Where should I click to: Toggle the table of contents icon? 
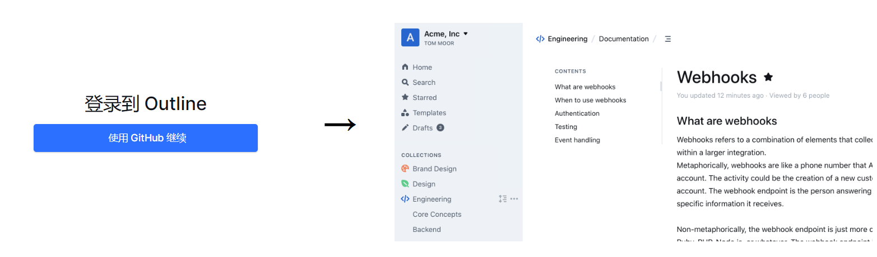[x=667, y=39]
